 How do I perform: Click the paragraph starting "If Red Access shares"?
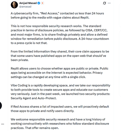60,109
